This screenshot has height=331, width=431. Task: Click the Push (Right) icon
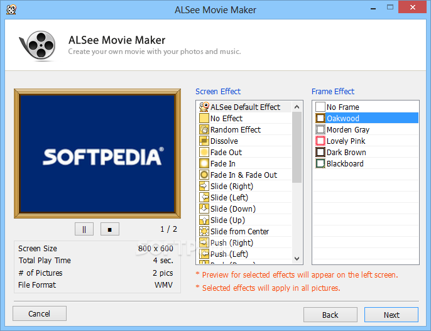point(204,242)
